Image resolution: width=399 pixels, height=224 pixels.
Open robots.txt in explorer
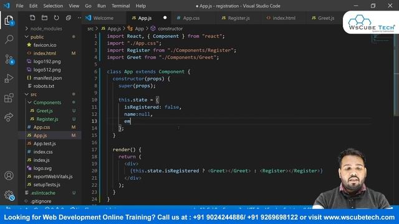click(x=44, y=86)
